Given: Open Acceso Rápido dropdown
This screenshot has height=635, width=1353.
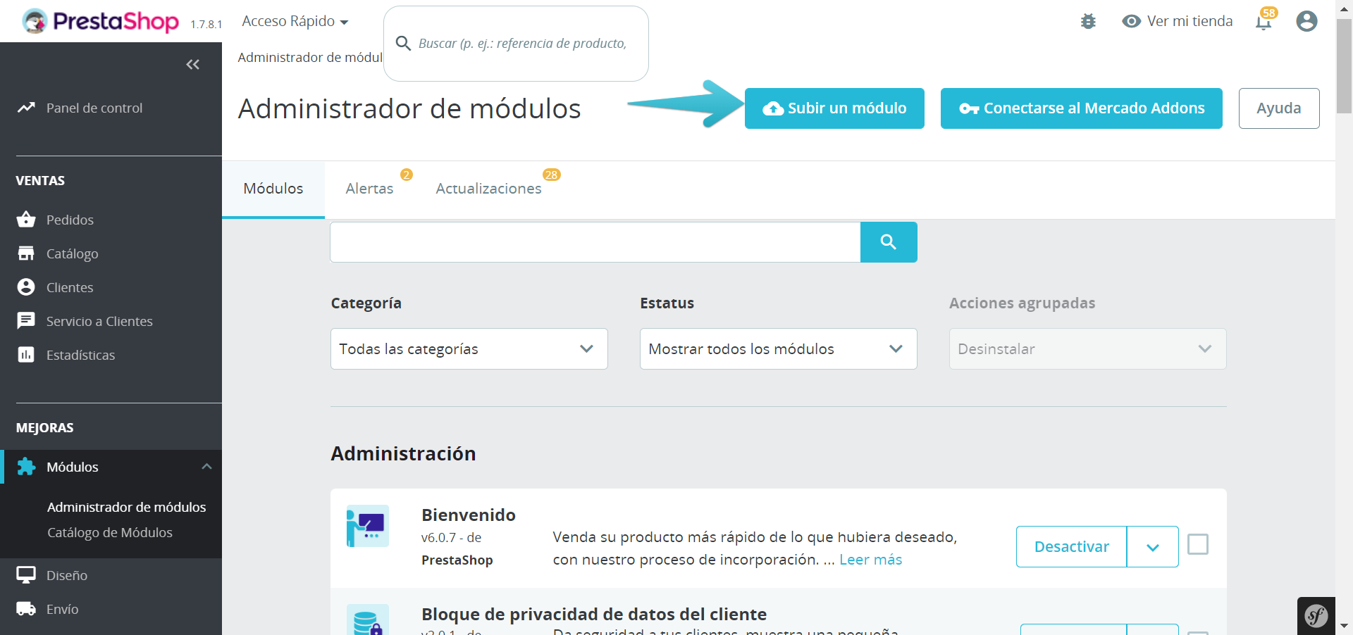Looking at the screenshot, I should tap(295, 21).
